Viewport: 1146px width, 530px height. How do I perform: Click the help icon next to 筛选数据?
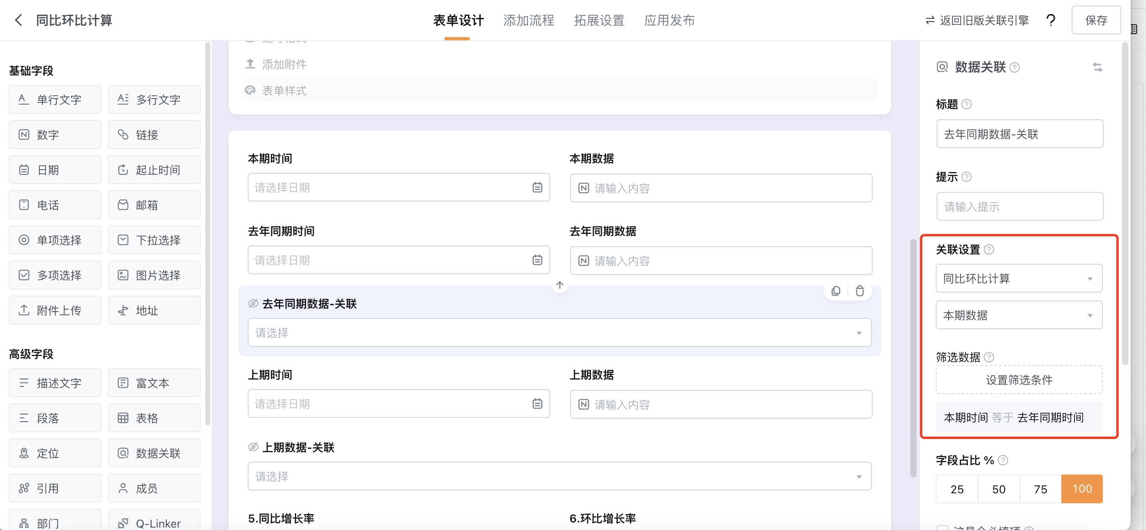click(x=989, y=357)
